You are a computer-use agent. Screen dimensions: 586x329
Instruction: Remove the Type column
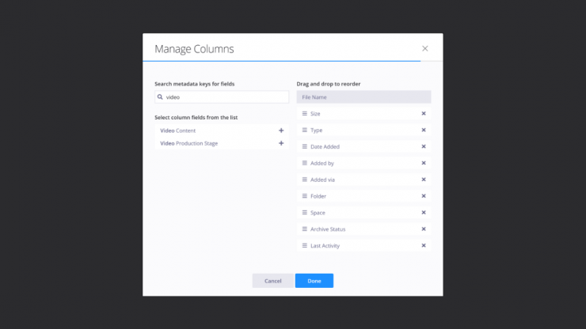pos(424,130)
